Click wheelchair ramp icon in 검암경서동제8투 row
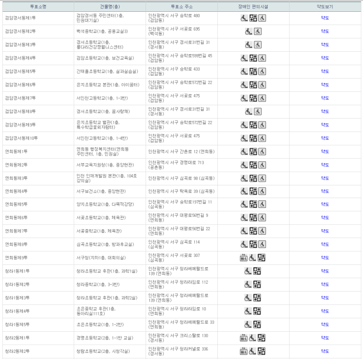The image size is (363, 359). 248,112
